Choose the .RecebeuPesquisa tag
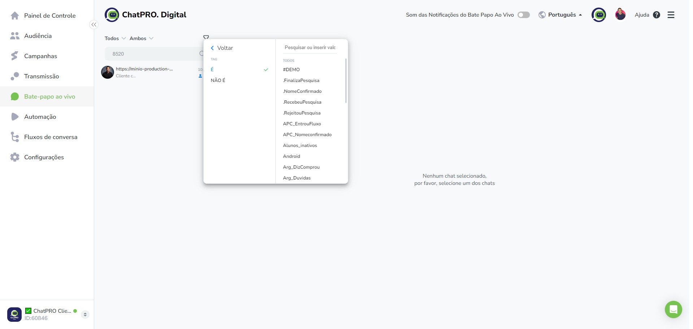 (302, 102)
